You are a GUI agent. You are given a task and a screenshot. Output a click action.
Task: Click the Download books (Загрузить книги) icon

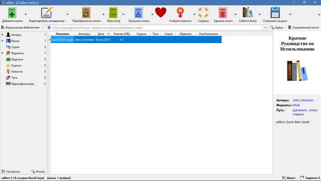click(x=138, y=13)
